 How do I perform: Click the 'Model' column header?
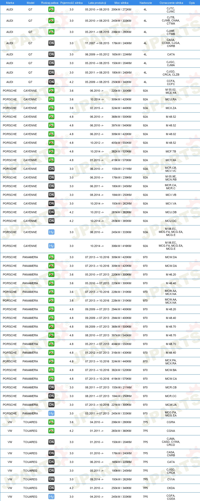pos(30,3)
